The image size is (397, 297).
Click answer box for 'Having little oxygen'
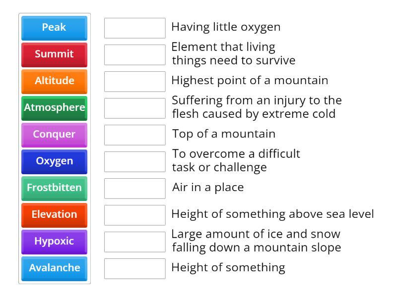(135, 28)
